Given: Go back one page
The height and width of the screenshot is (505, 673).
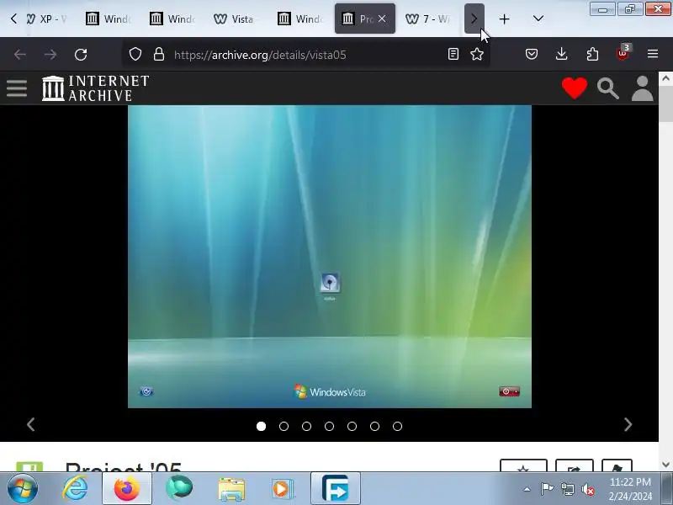Looking at the screenshot, I should click(19, 55).
